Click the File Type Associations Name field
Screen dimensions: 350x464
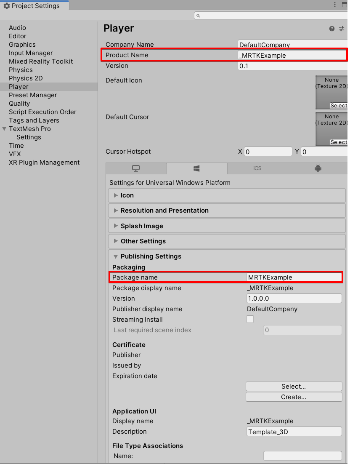303,456
